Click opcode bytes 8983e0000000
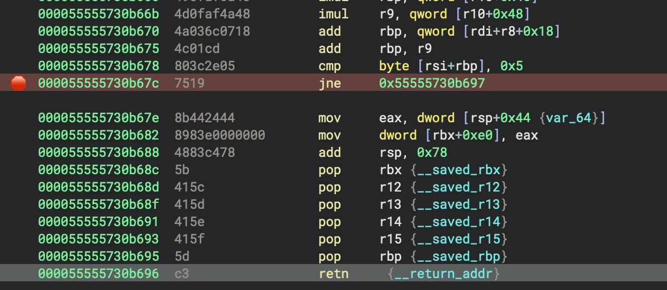Viewport: 667px width, 290px height. tap(220, 135)
